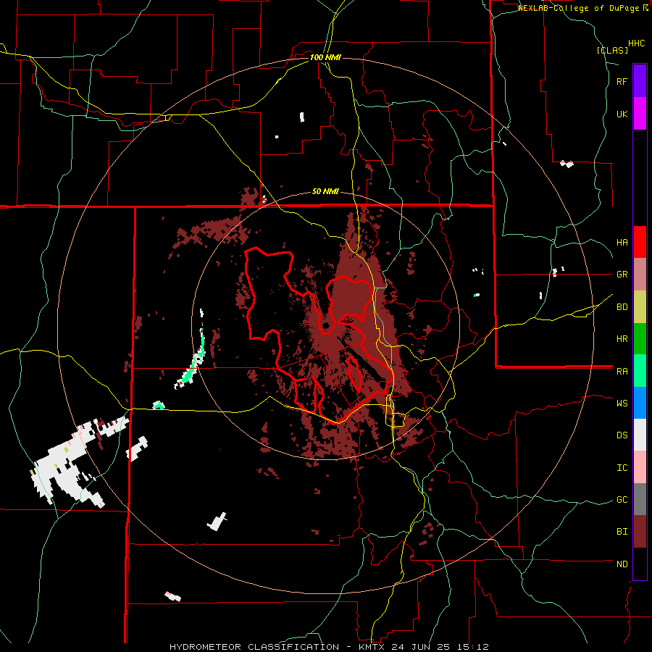Click the IC pink legend block
Image resolution: width=652 pixels, height=652 pixels.
pos(640,467)
